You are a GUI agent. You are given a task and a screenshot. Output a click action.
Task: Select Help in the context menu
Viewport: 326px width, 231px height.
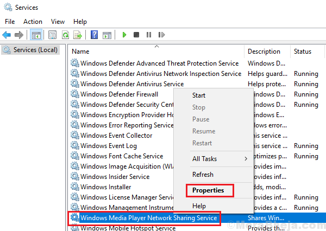click(199, 206)
